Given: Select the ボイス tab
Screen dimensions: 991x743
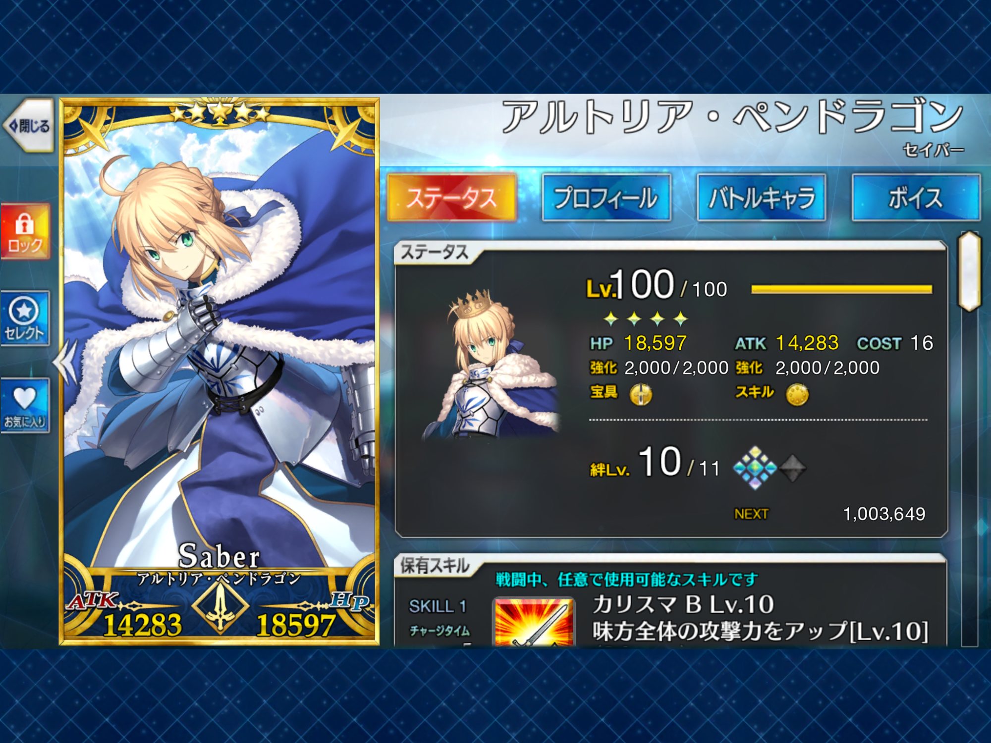Looking at the screenshot, I should pyautogui.click(x=916, y=197).
